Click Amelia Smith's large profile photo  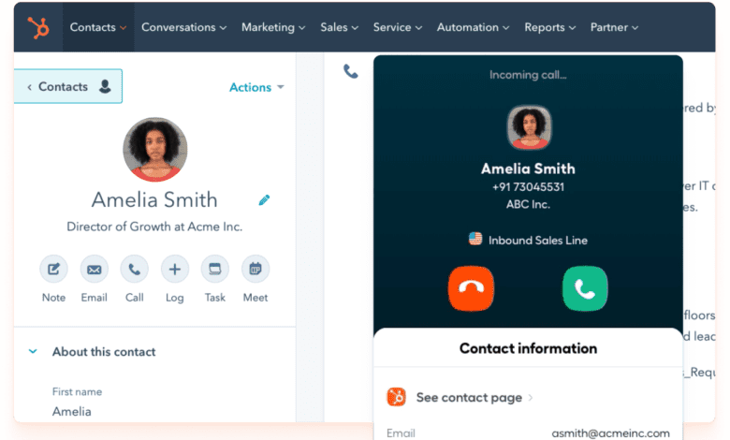(155, 150)
